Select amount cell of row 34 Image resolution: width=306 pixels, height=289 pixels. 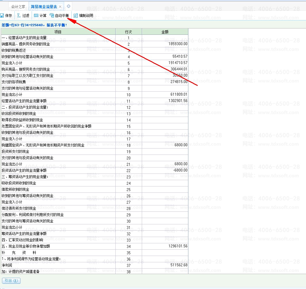pyautogui.click(x=165, y=246)
